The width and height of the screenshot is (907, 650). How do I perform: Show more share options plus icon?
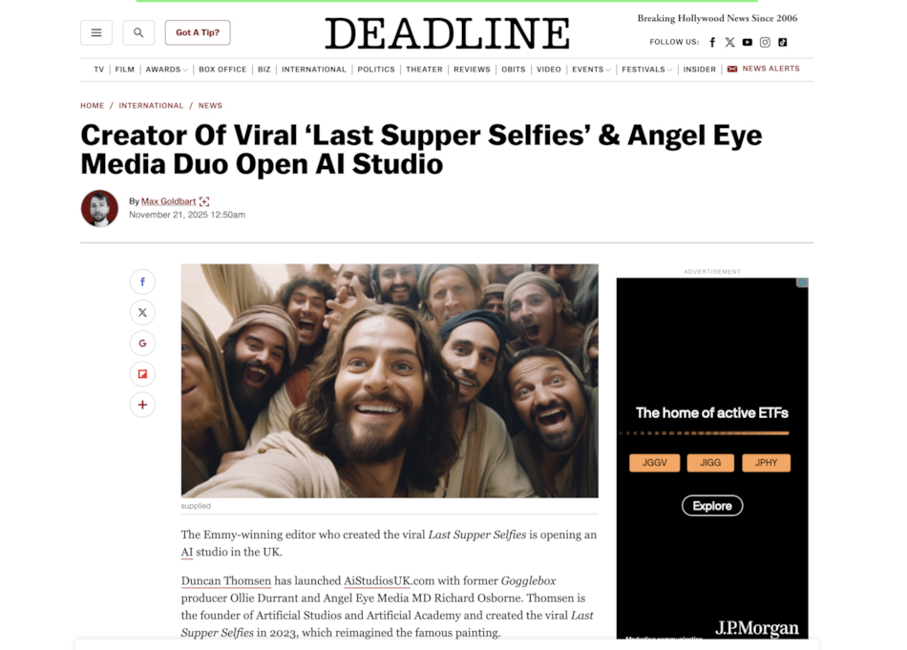pos(142,405)
